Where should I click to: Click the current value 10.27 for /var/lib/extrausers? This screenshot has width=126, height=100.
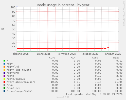pyautogui.click(x=55, y=82)
